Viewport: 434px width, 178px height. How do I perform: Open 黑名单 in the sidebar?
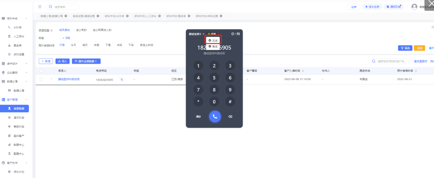[x=18, y=46]
